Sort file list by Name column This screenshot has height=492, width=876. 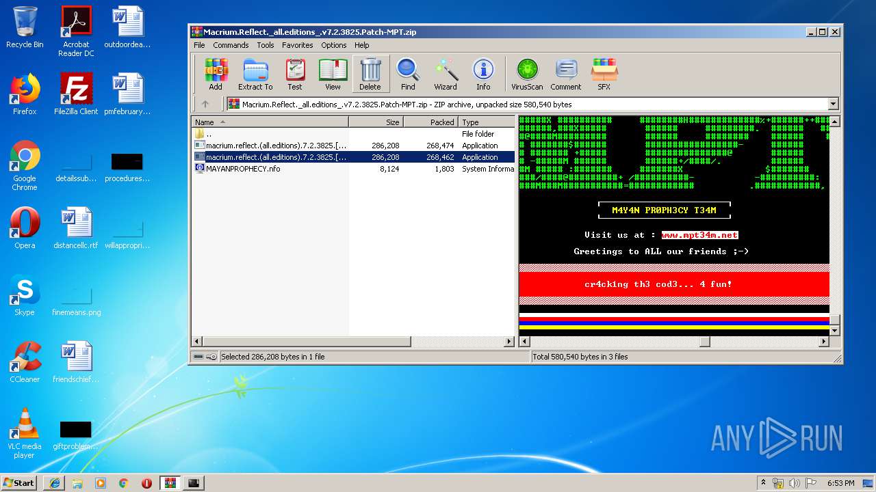pos(270,122)
